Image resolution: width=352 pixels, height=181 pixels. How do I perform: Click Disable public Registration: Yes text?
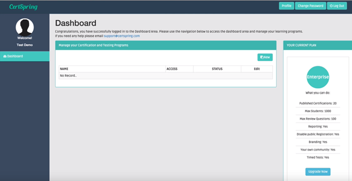[318, 134]
